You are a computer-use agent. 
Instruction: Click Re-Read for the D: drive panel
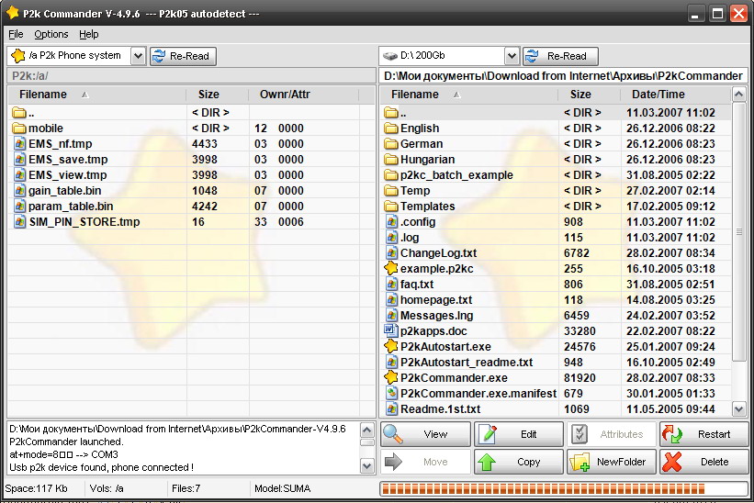pos(561,56)
